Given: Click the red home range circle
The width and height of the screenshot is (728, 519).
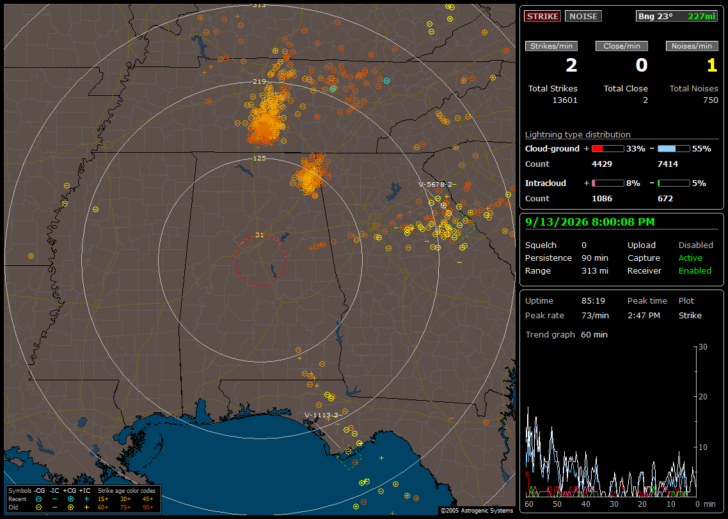Looking at the screenshot, I should (x=260, y=260).
